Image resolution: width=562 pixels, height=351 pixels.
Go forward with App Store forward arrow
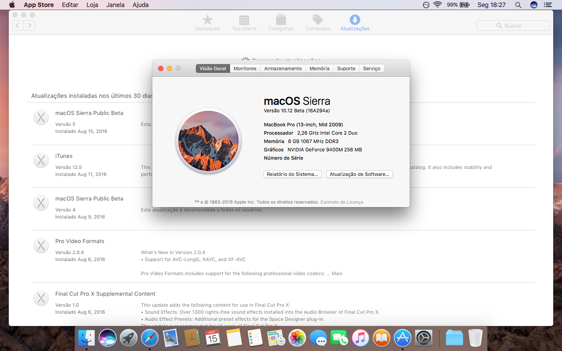click(29, 25)
